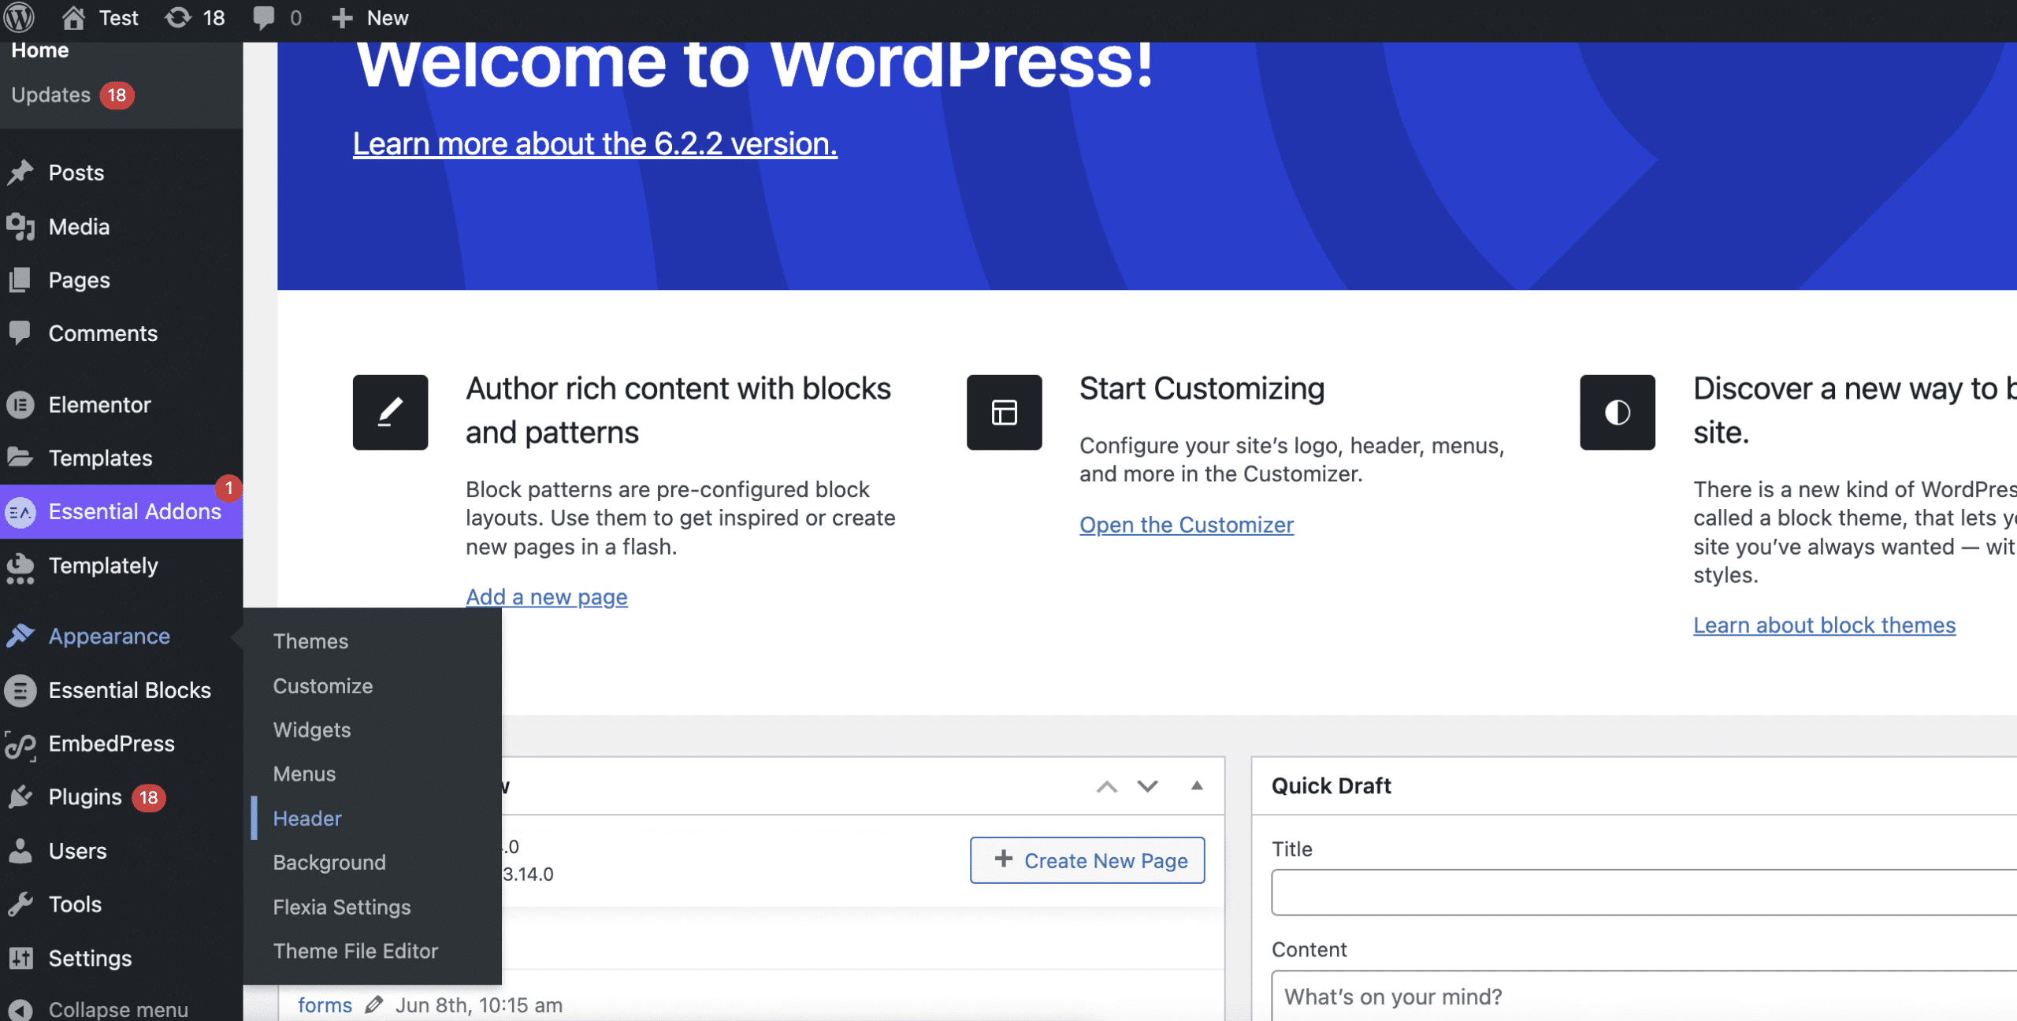Open Theme File Editor from the submenu
The image size is (2017, 1021).
click(355, 951)
